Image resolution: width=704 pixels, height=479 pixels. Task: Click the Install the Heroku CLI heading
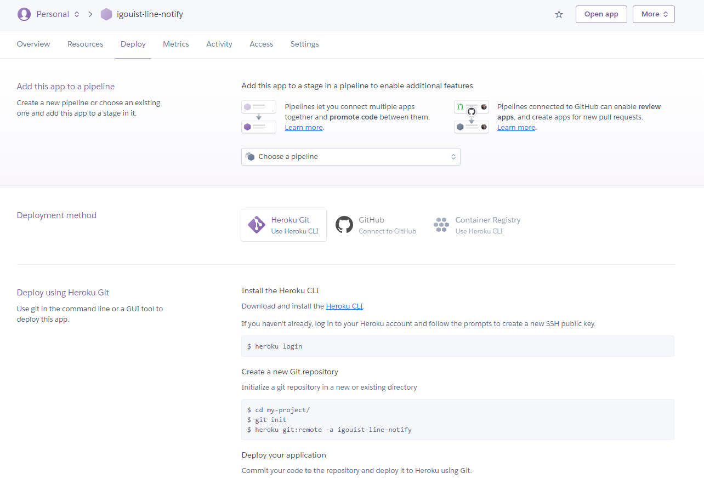(x=280, y=290)
